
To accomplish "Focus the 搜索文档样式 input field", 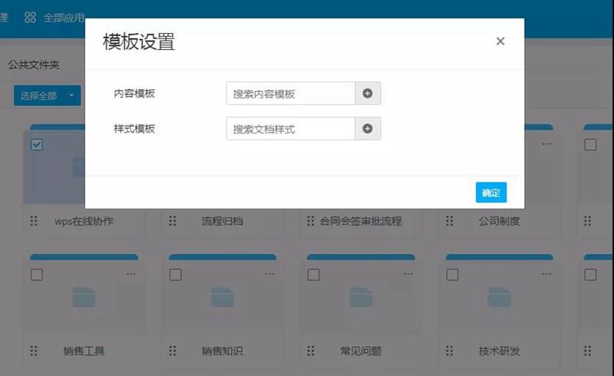I will tap(291, 128).
